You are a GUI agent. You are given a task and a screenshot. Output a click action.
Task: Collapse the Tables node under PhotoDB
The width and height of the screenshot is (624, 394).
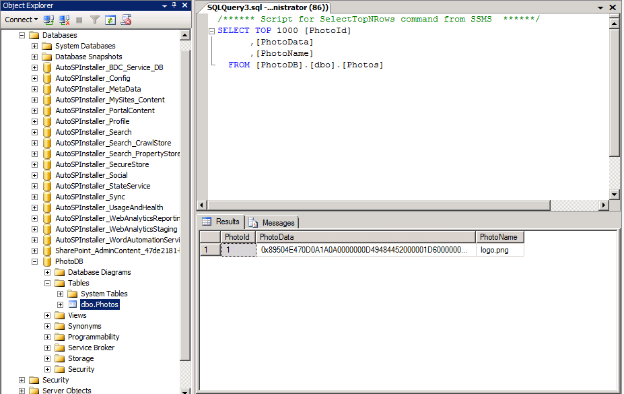pos(47,282)
